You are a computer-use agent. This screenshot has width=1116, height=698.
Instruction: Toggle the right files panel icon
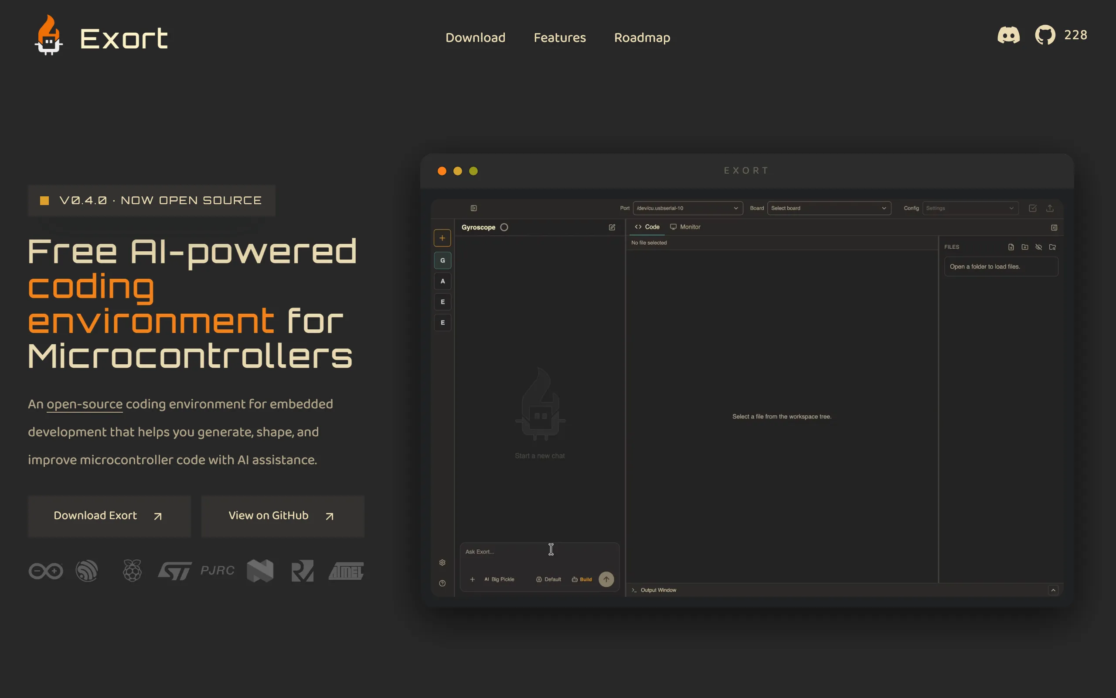coord(1054,228)
